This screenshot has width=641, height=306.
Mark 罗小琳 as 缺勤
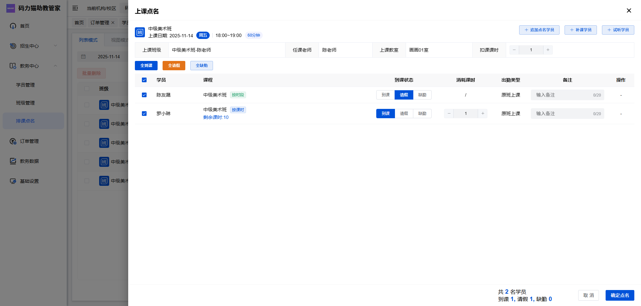(422, 114)
